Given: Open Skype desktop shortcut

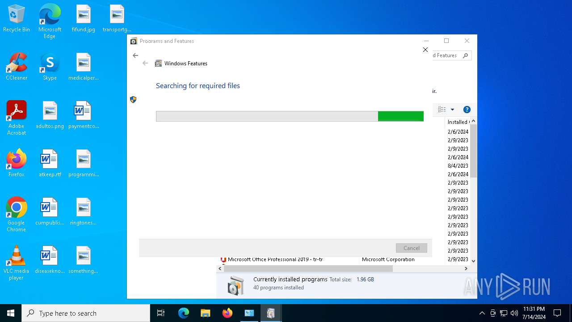Looking at the screenshot, I should tap(50, 67).
